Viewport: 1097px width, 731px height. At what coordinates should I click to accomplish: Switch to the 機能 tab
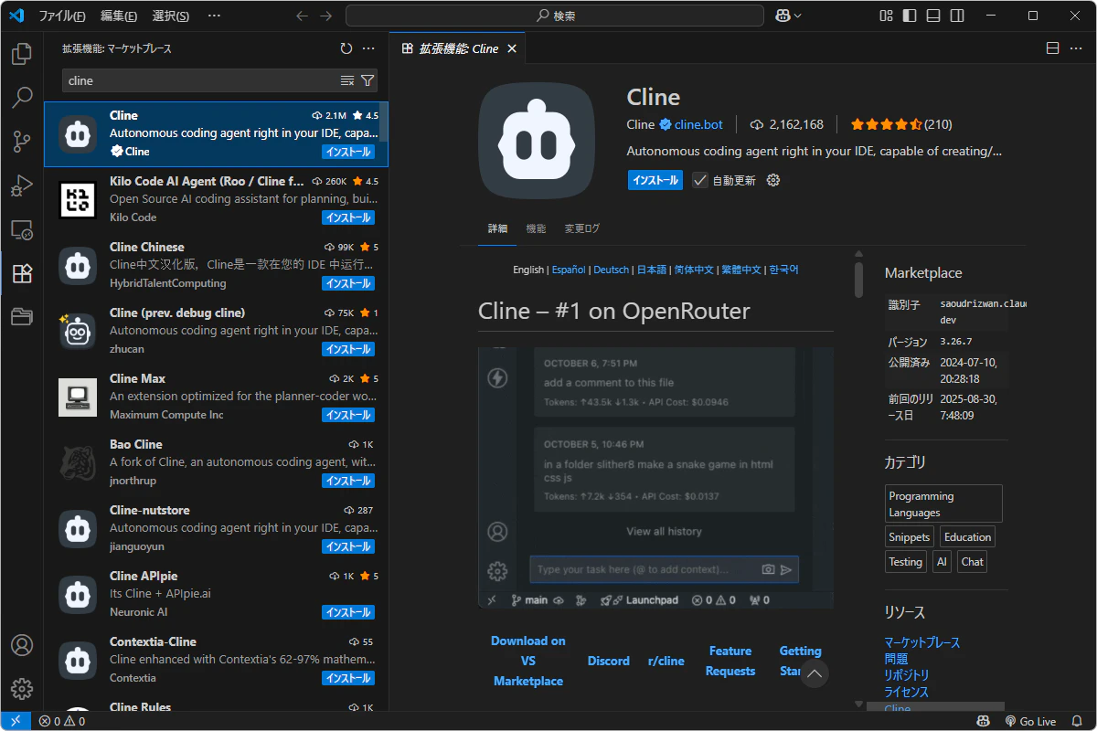pyautogui.click(x=536, y=228)
